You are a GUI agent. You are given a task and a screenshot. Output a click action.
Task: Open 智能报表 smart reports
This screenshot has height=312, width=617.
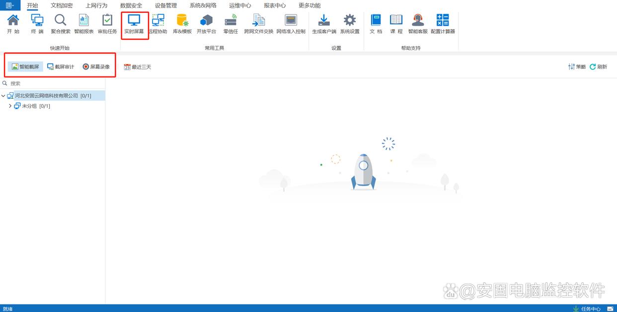tap(84, 24)
